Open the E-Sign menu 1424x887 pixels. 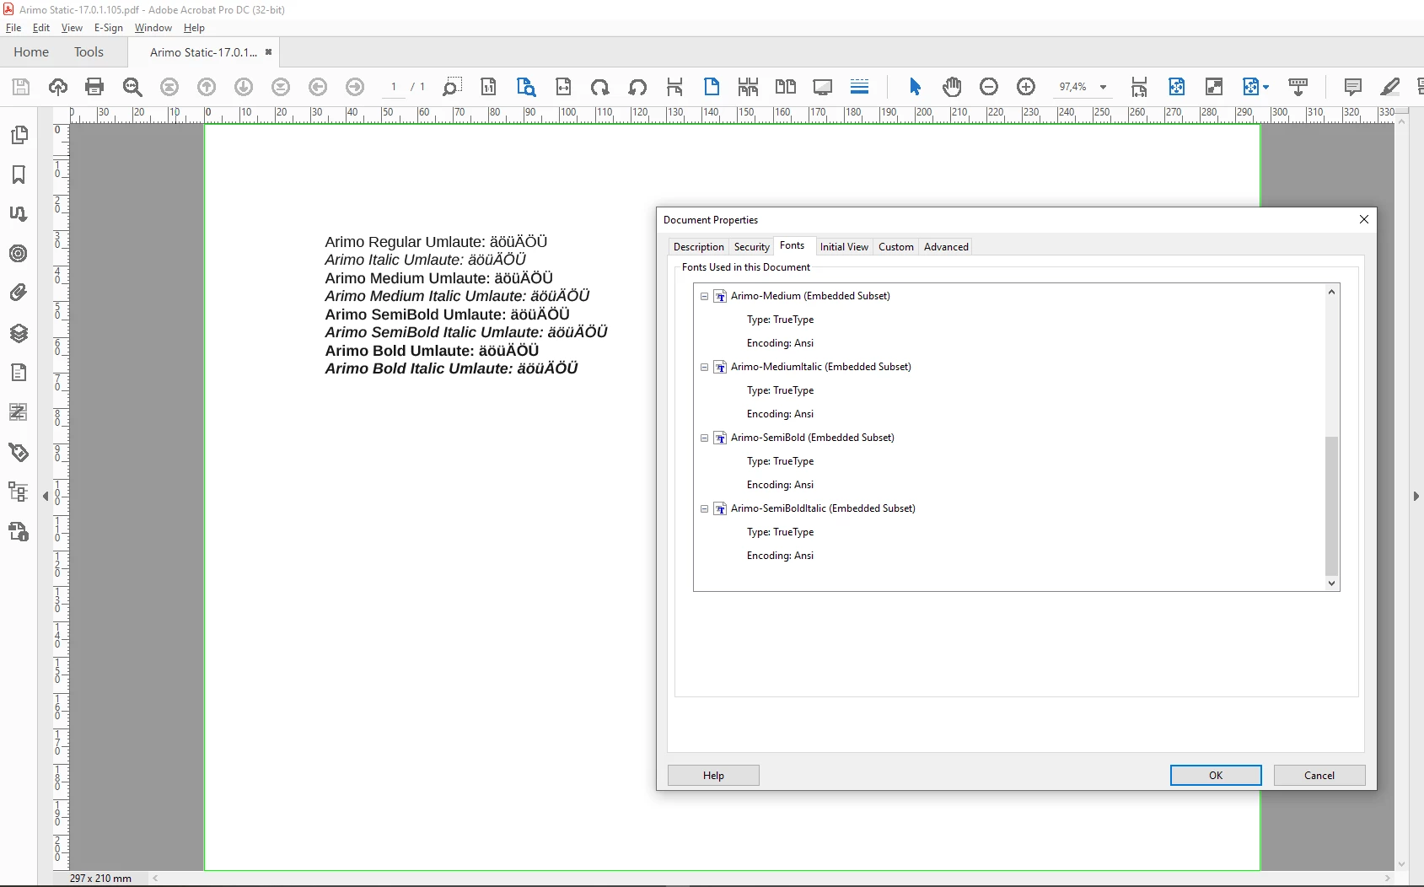click(x=109, y=28)
